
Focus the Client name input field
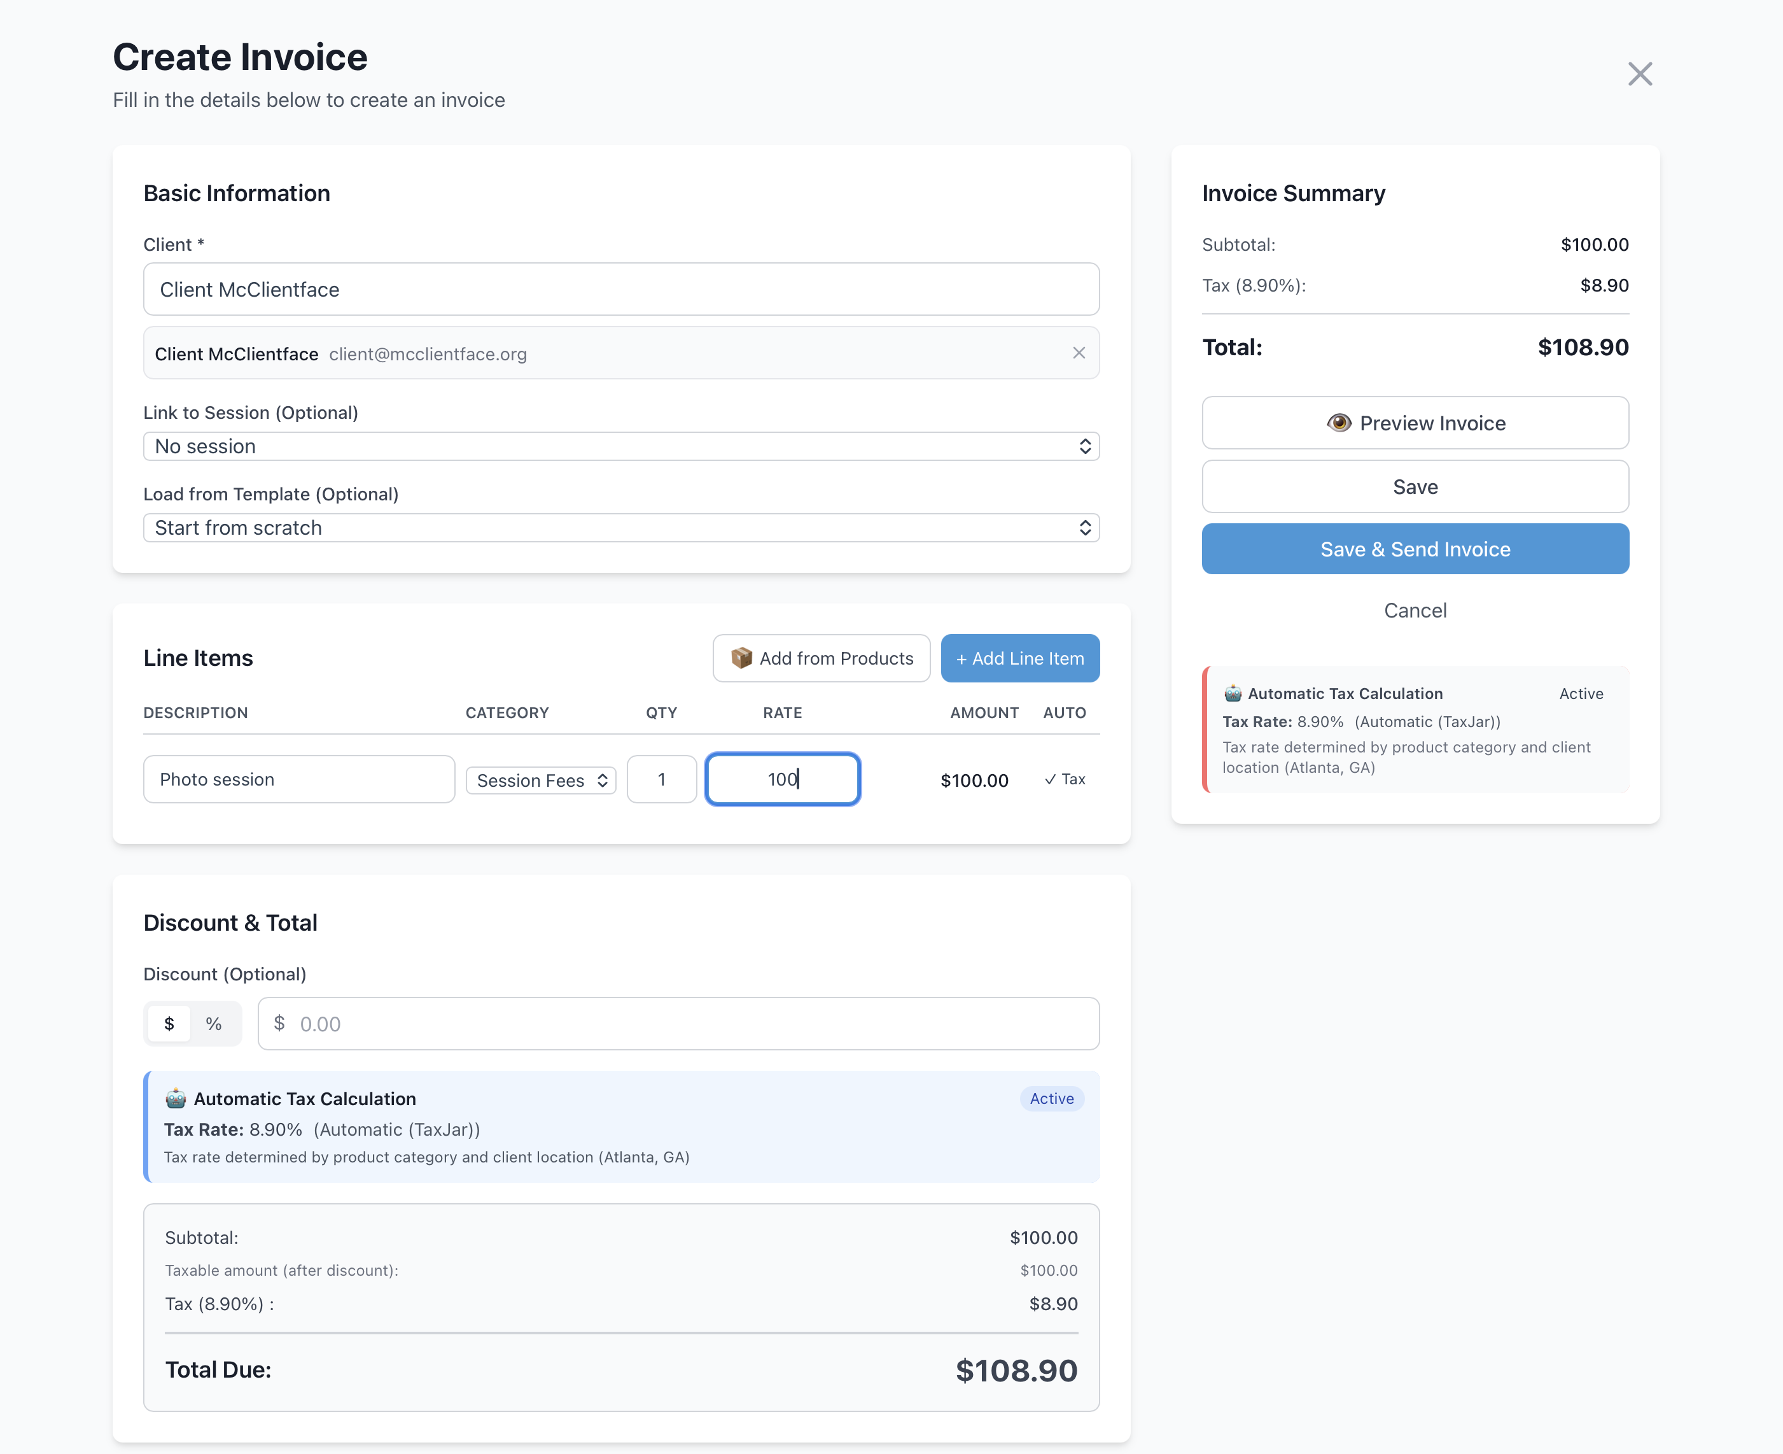(x=621, y=289)
